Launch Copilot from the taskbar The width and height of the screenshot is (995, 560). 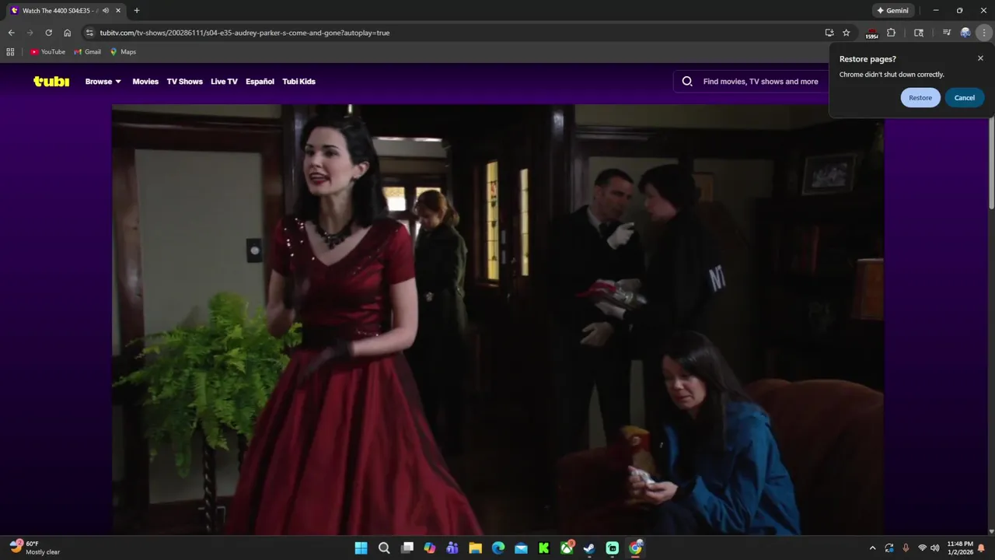[x=430, y=548]
